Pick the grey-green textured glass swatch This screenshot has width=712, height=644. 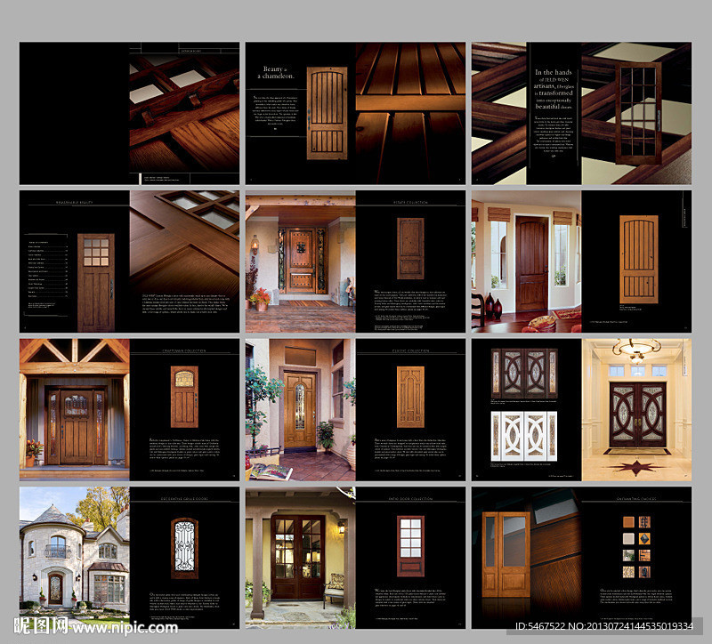tap(628, 556)
